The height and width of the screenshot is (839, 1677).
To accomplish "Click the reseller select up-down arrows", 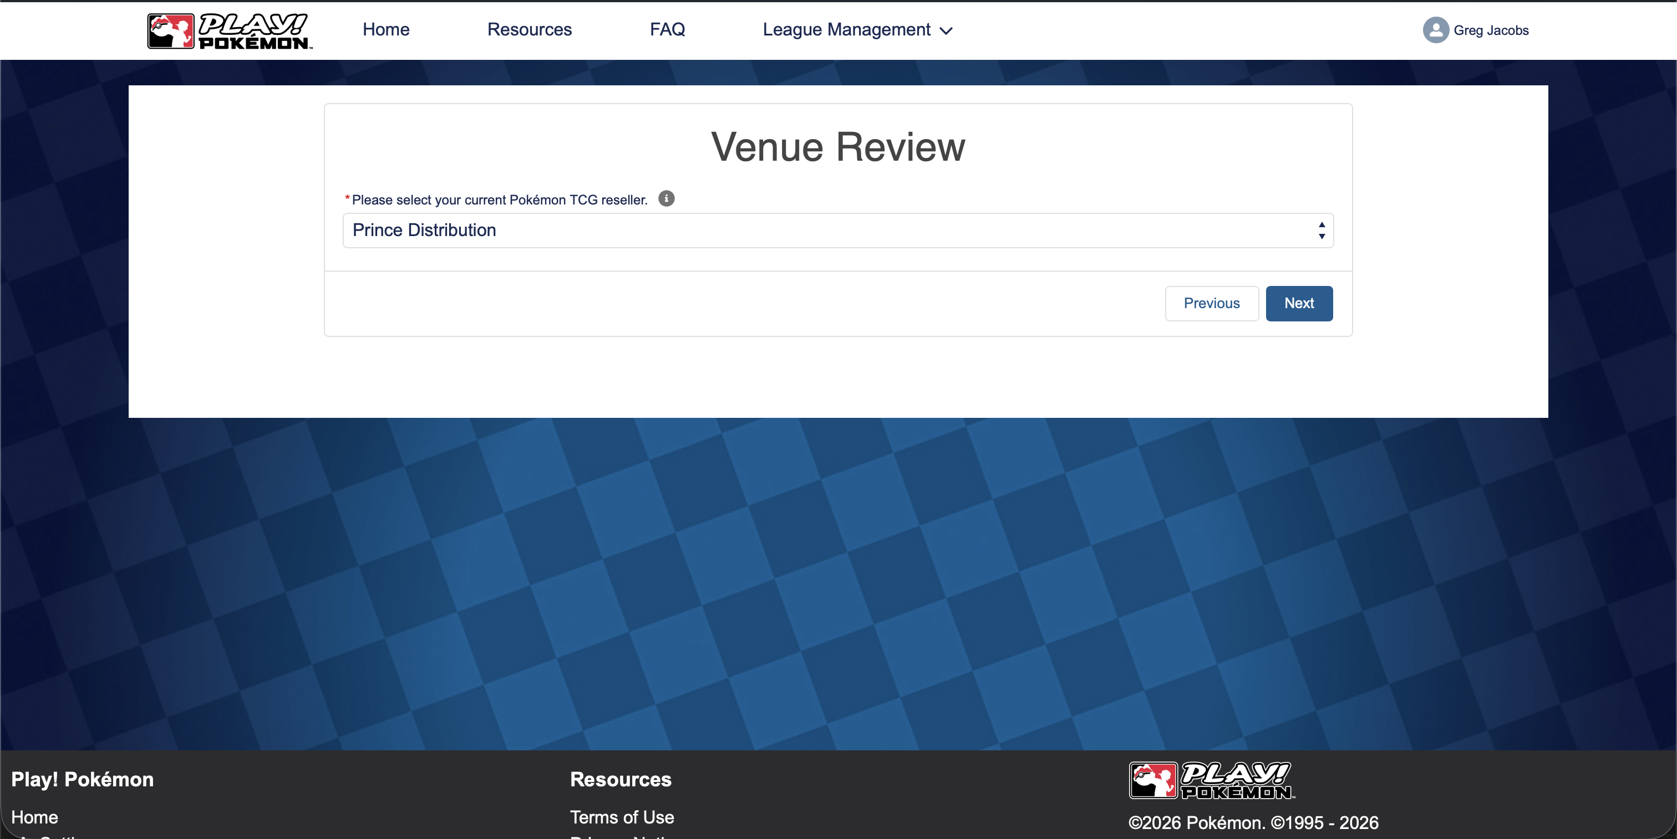I will tap(1321, 230).
